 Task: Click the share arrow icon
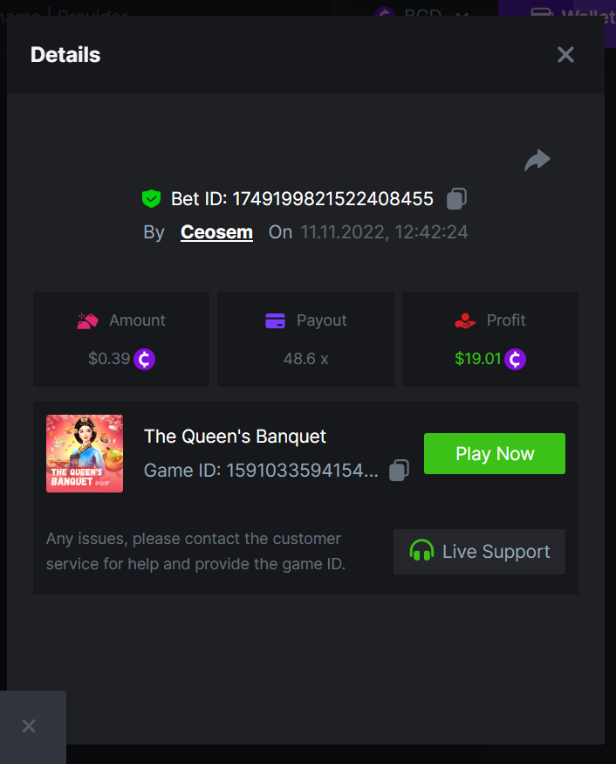tap(537, 160)
